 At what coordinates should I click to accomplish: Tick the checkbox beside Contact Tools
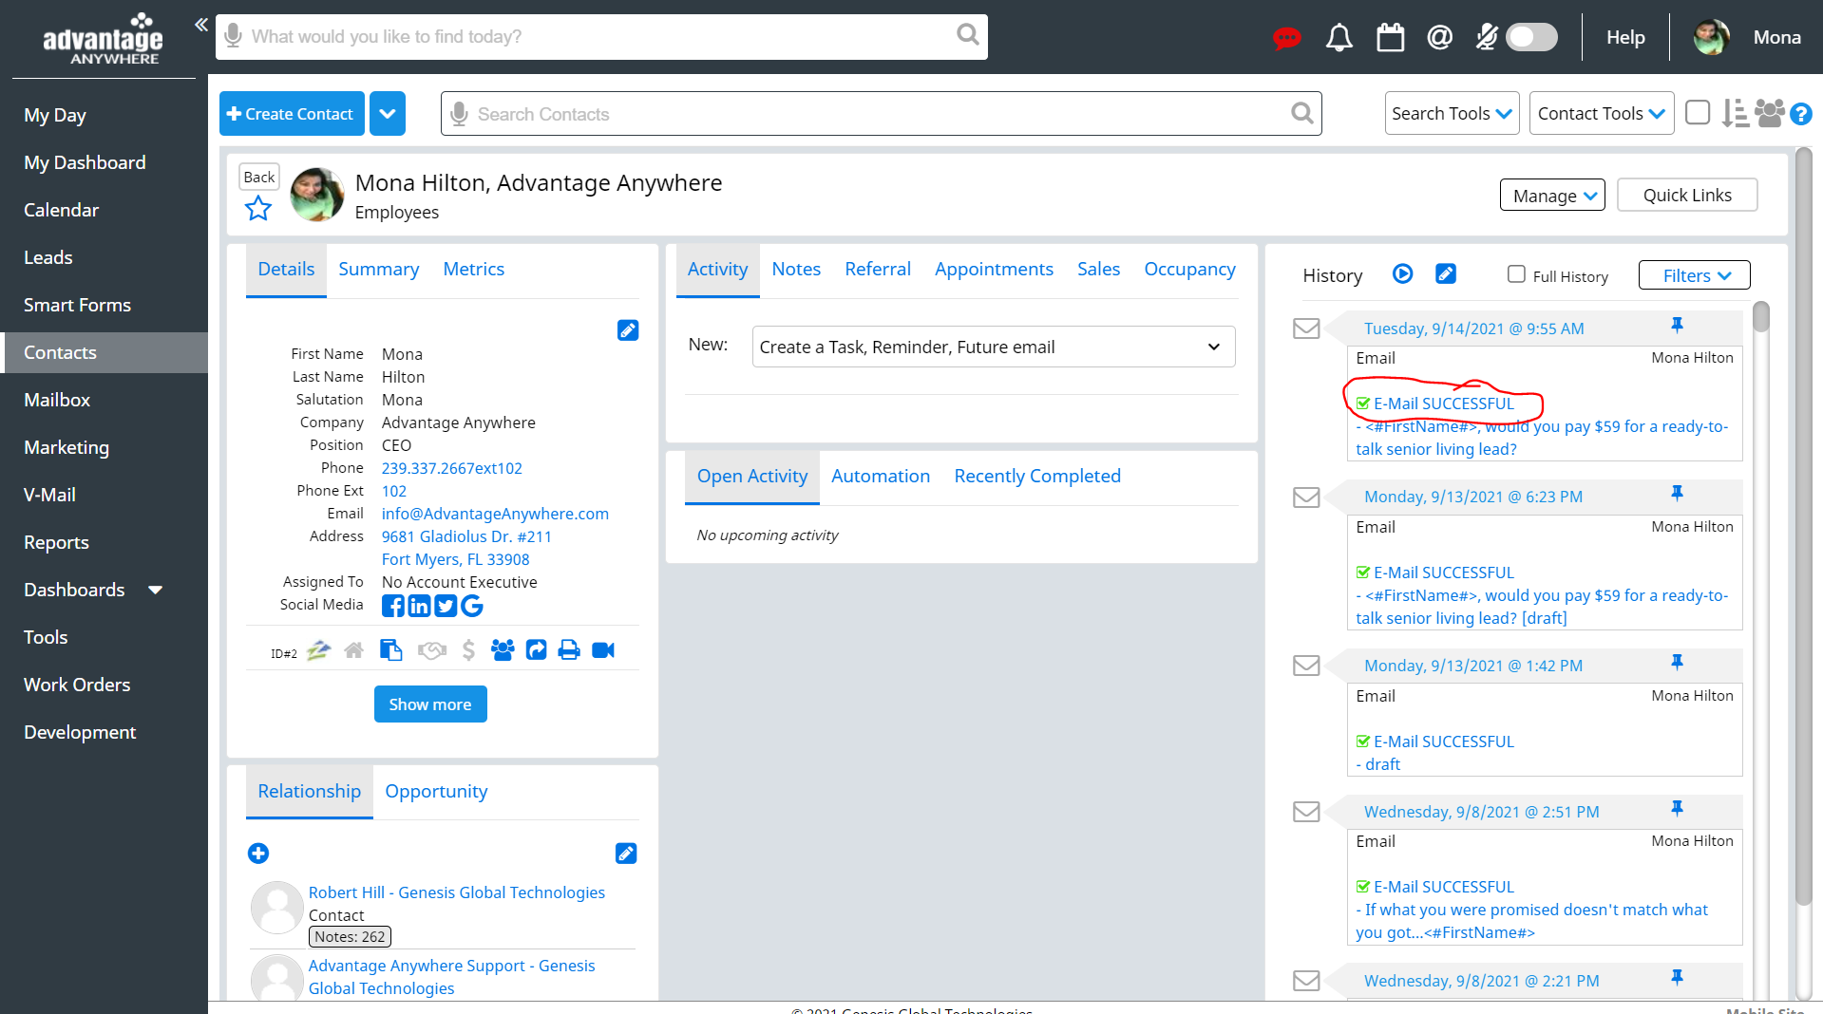click(x=1697, y=113)
